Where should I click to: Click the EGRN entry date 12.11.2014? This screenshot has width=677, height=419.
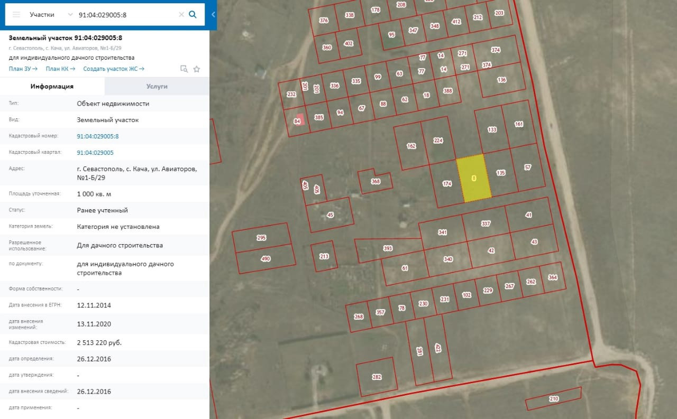tap(94, 305)
